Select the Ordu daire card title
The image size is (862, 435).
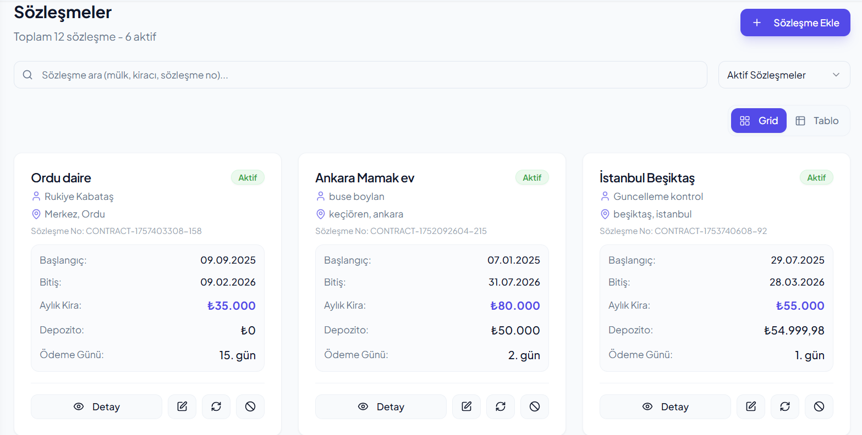point(61,178)
